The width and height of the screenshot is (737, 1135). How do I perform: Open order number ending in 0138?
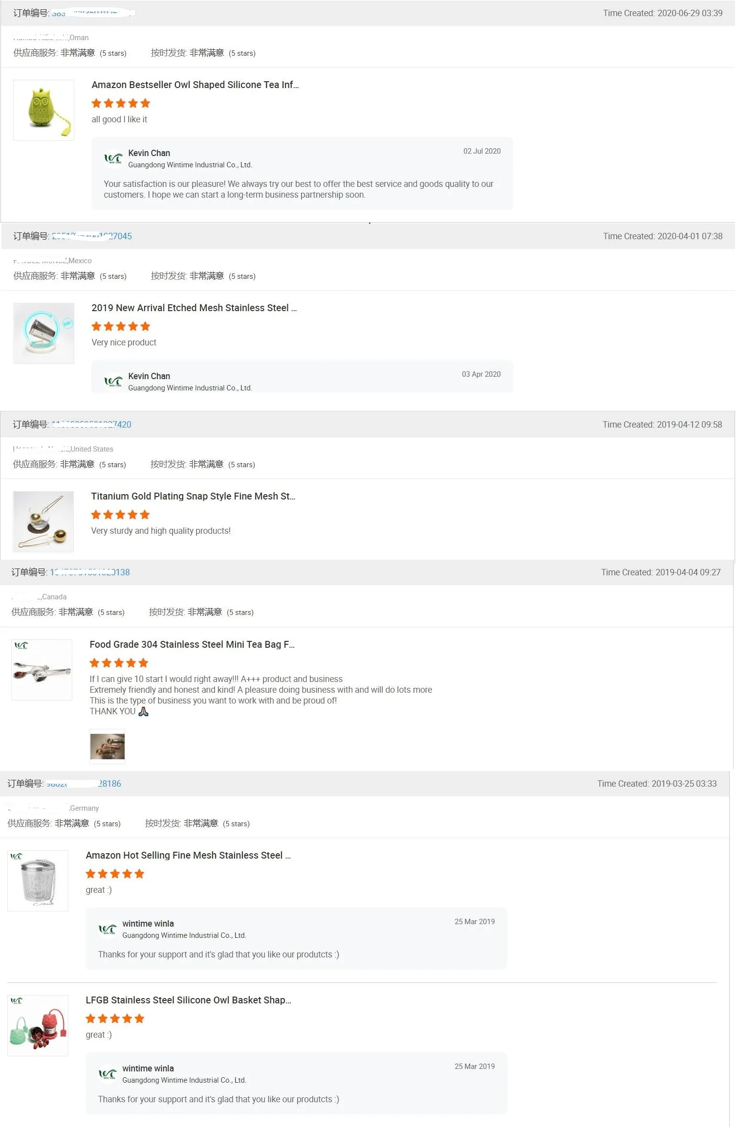90,572
